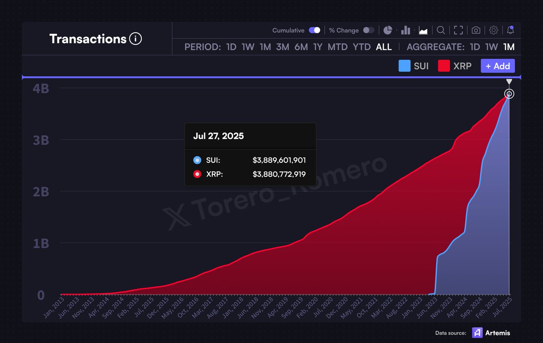Turn off the Cumulative toggle

pyautogui.click(x=314, y=30)
